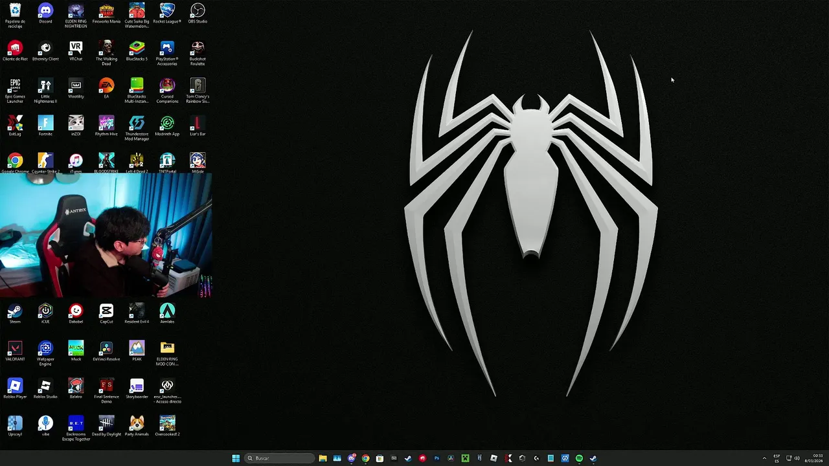829x466 pixels.
Task: Select the Ethernity Client shortcut
Action: (x=45, y=51)
